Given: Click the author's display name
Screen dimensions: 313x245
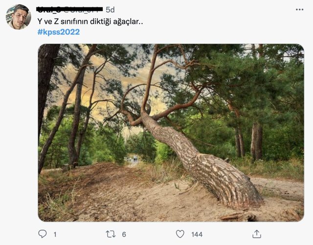Looking at the screenshot, I should pos(50,9).
